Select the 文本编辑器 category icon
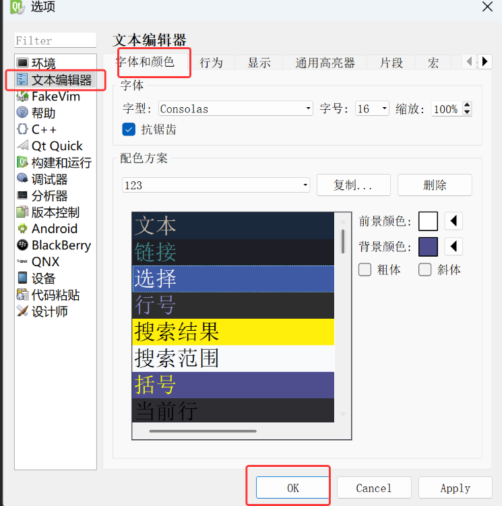Screen dimensions: 502x506 click(x=22, y=80)
